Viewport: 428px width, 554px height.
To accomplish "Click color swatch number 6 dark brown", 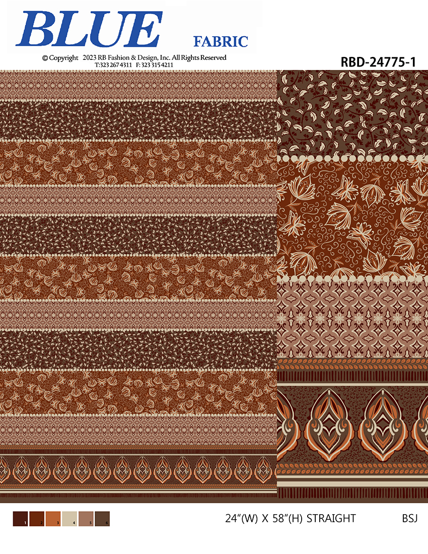I will 102,519.
